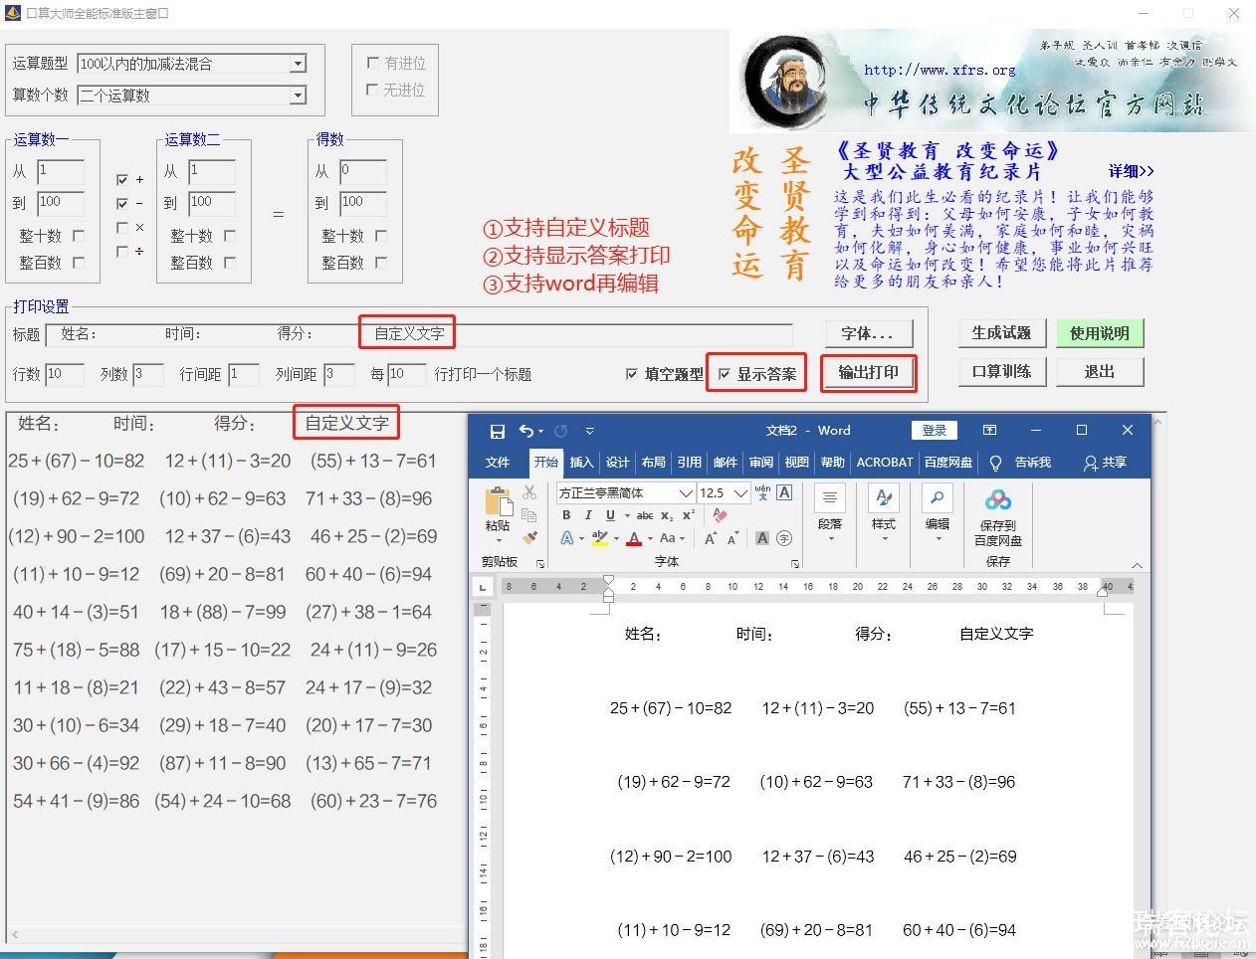The width and height of the screenshot is (1256, 959).
Task: Click the 生成试题 button
Action: (x=1001, y=333)
